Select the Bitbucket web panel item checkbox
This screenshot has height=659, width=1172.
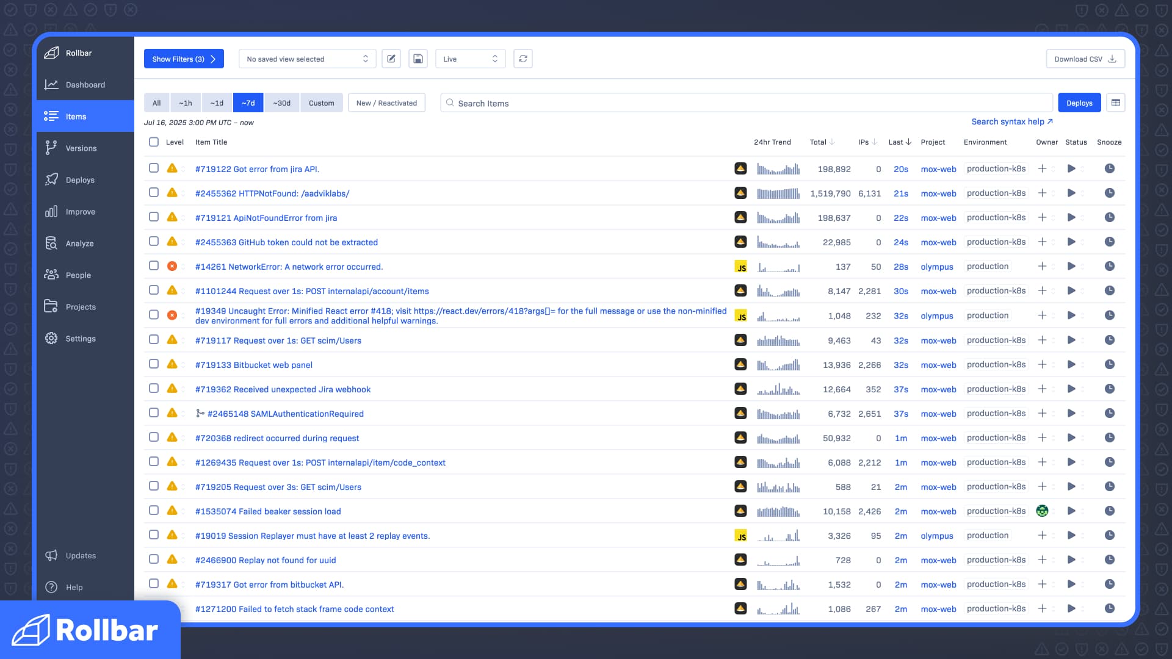coord(154,364)
